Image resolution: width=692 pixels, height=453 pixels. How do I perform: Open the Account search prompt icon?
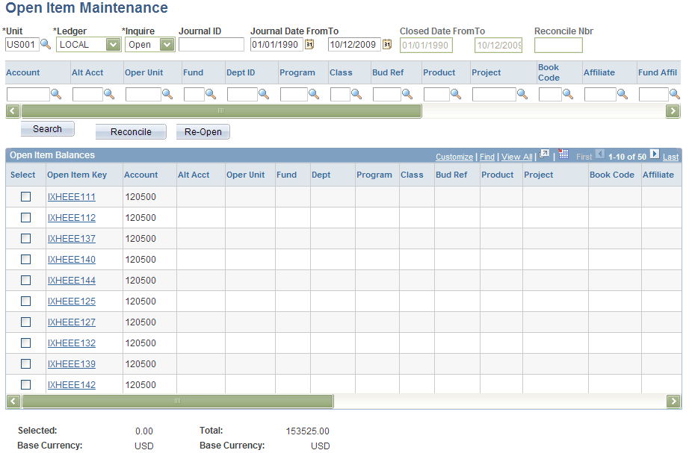tap(55, 95)
